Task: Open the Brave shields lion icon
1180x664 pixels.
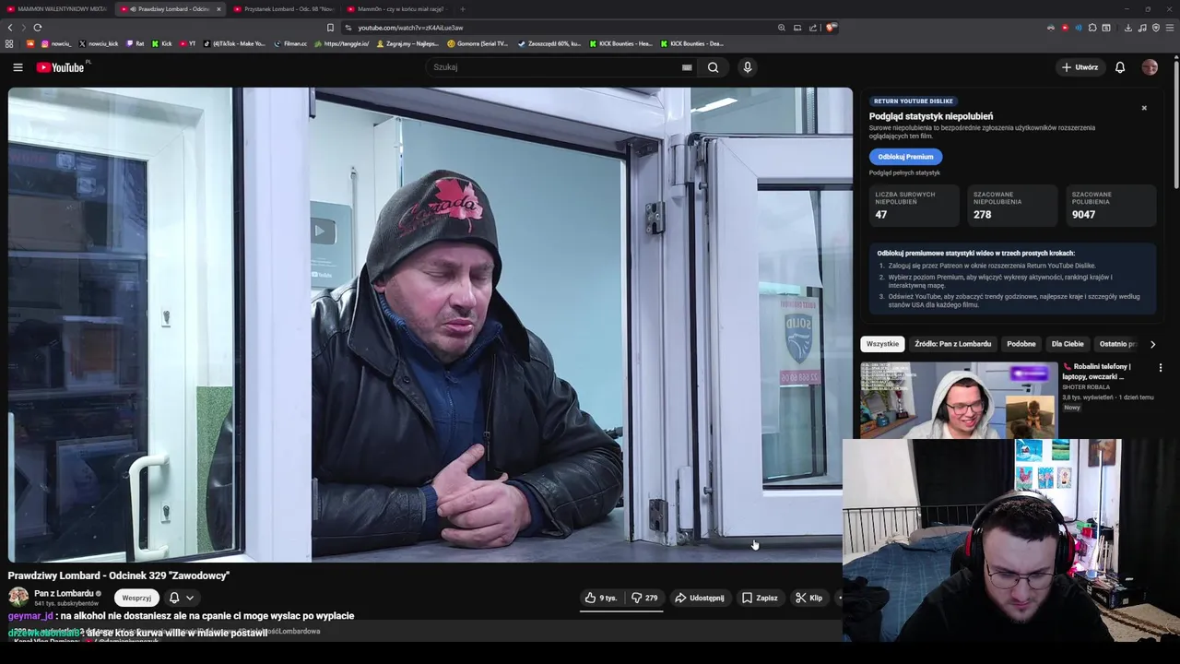Action: (830, 28)
